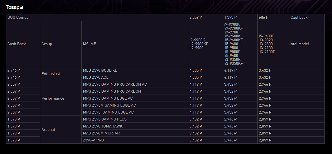The height and width of the screenshot is (154, 332).
Task: Click the 'i3-9100F' processor entry
Action: [267, 52]
